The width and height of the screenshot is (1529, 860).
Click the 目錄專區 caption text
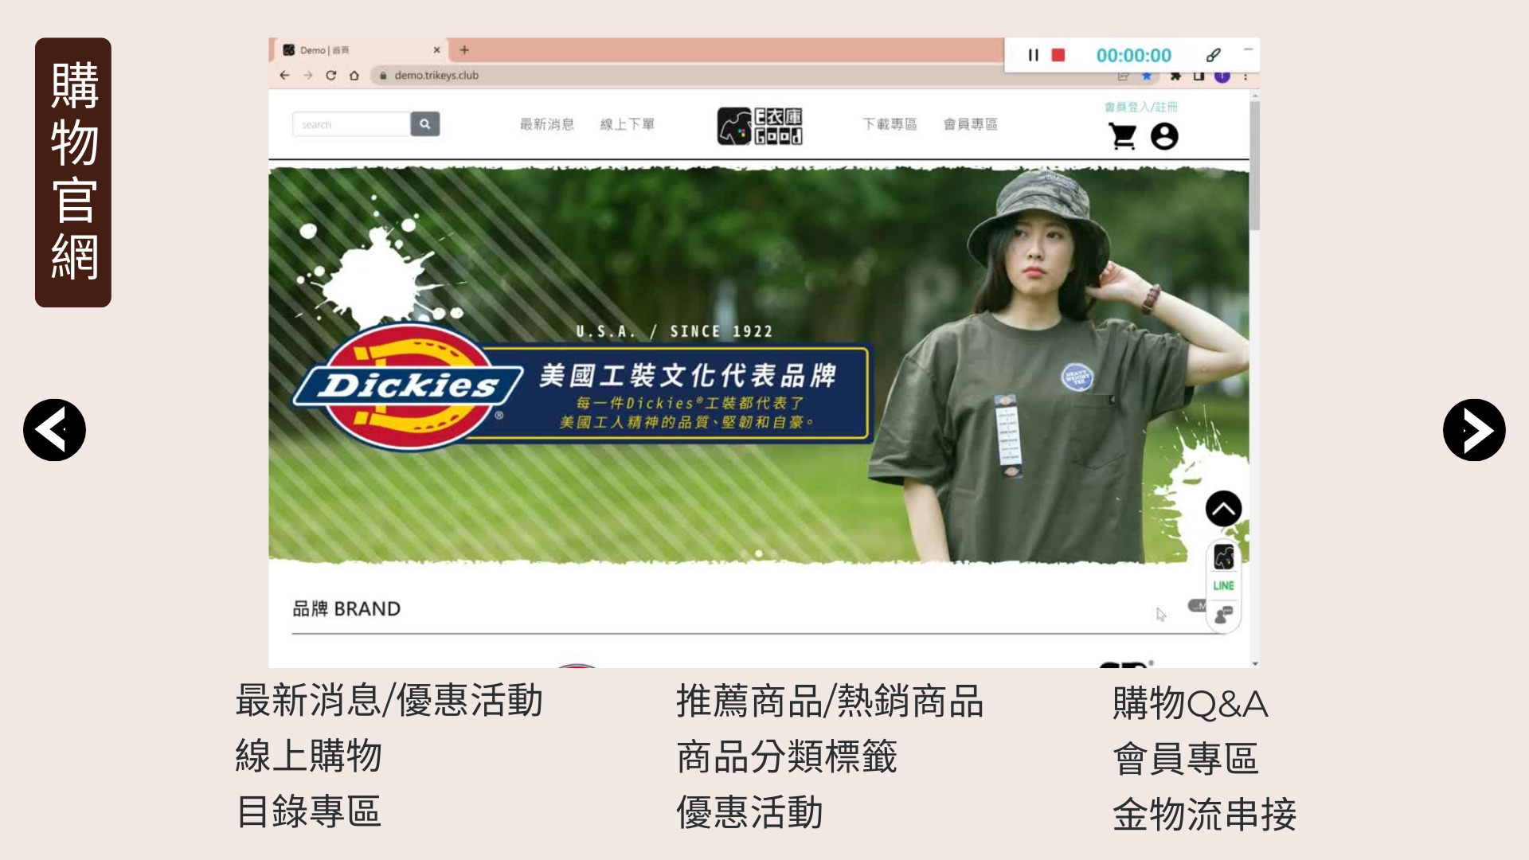[x=309, y=811]
